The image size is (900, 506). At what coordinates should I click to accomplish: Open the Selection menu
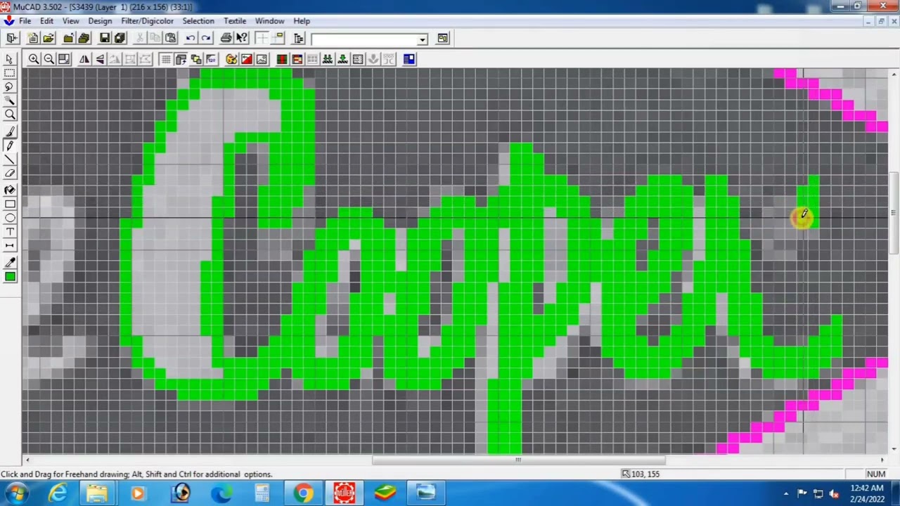pos(198,21)
